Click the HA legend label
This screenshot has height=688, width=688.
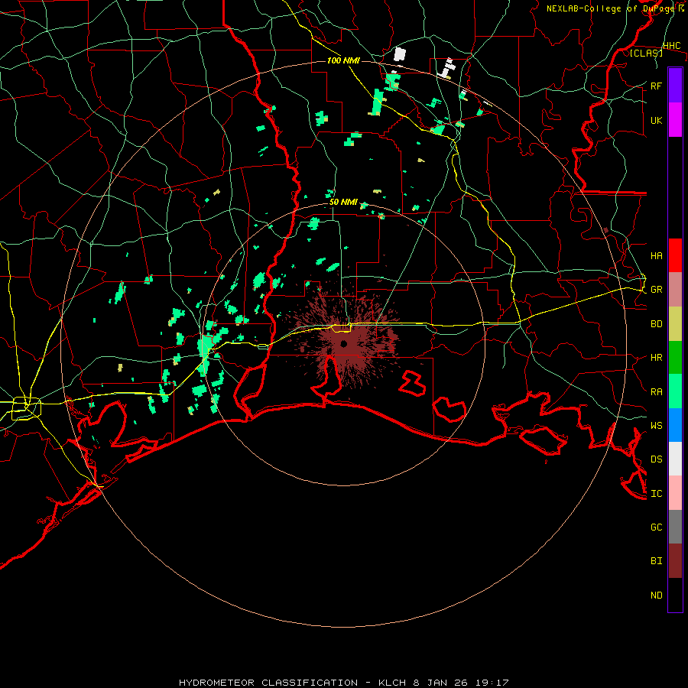pos(656,255)
